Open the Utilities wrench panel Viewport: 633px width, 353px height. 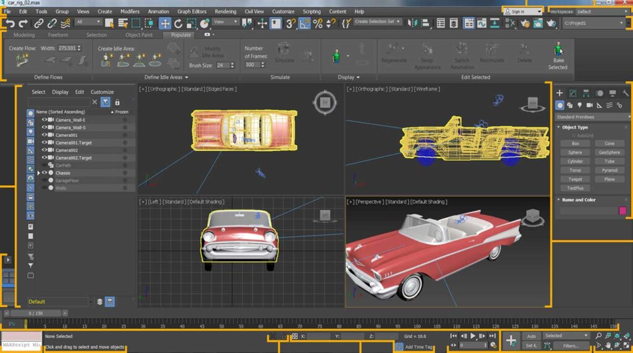[x=626, y=93]
